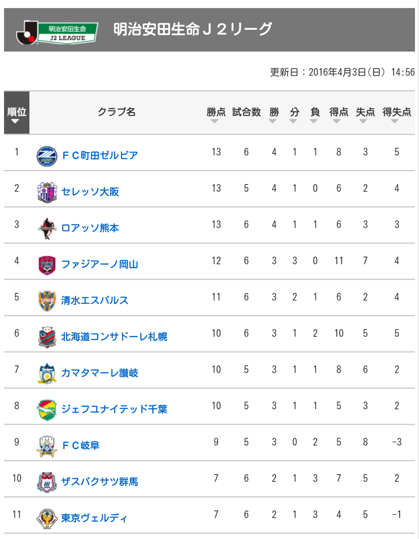Sort by 失点 column header
Image resolution: width=419 pixels, height=539 pixels.
click(365, 112)
